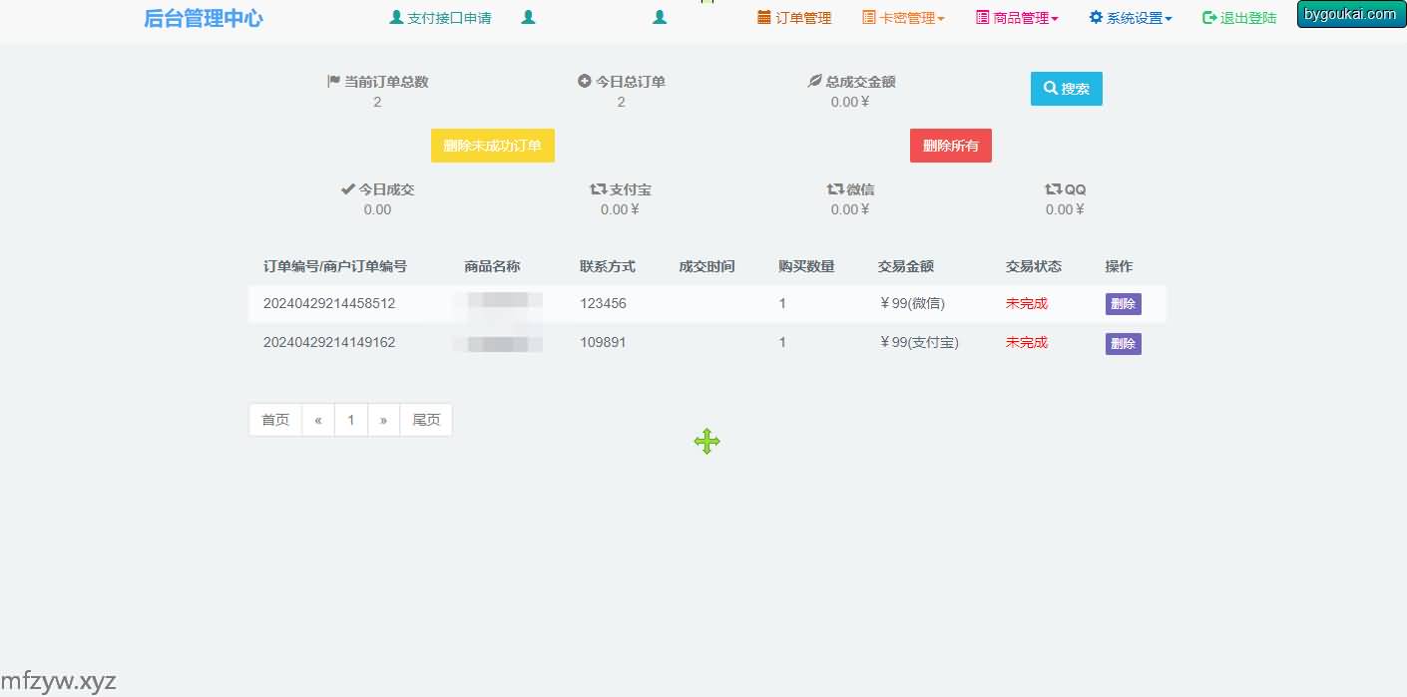Viewport: 1407px width, 697px height.
Task: Click the plus icon by 今日总订单
Action: pos(585,81)
